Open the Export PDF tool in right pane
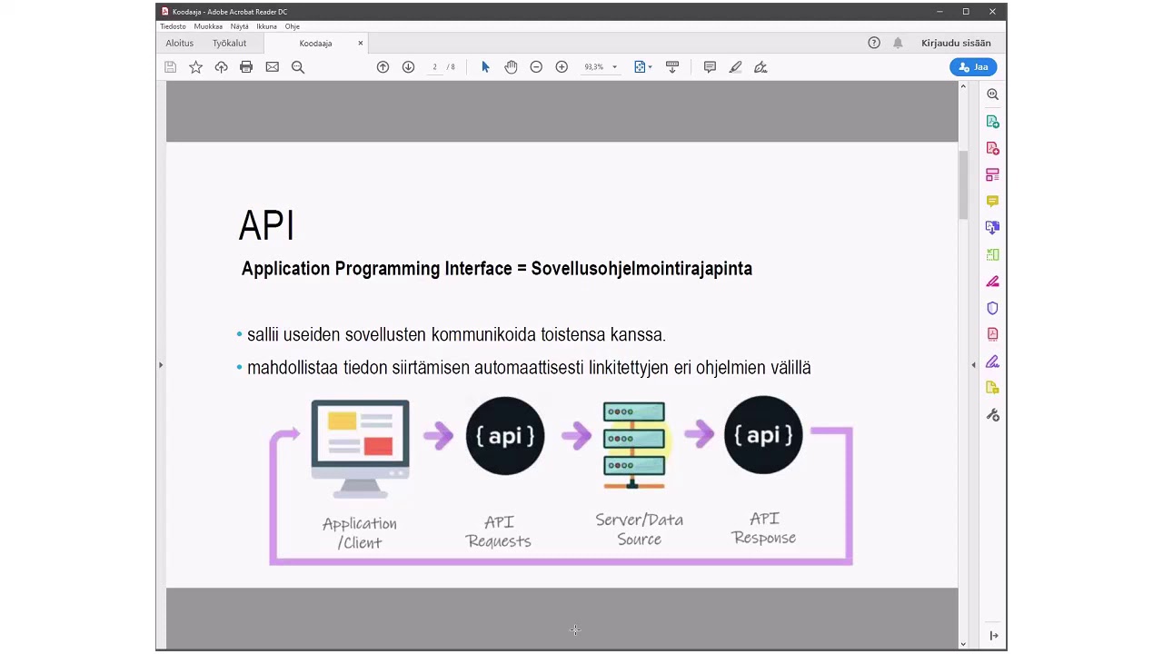This screenshot has width=1163, height=654. pyautogui.click(x=992, y=122)
